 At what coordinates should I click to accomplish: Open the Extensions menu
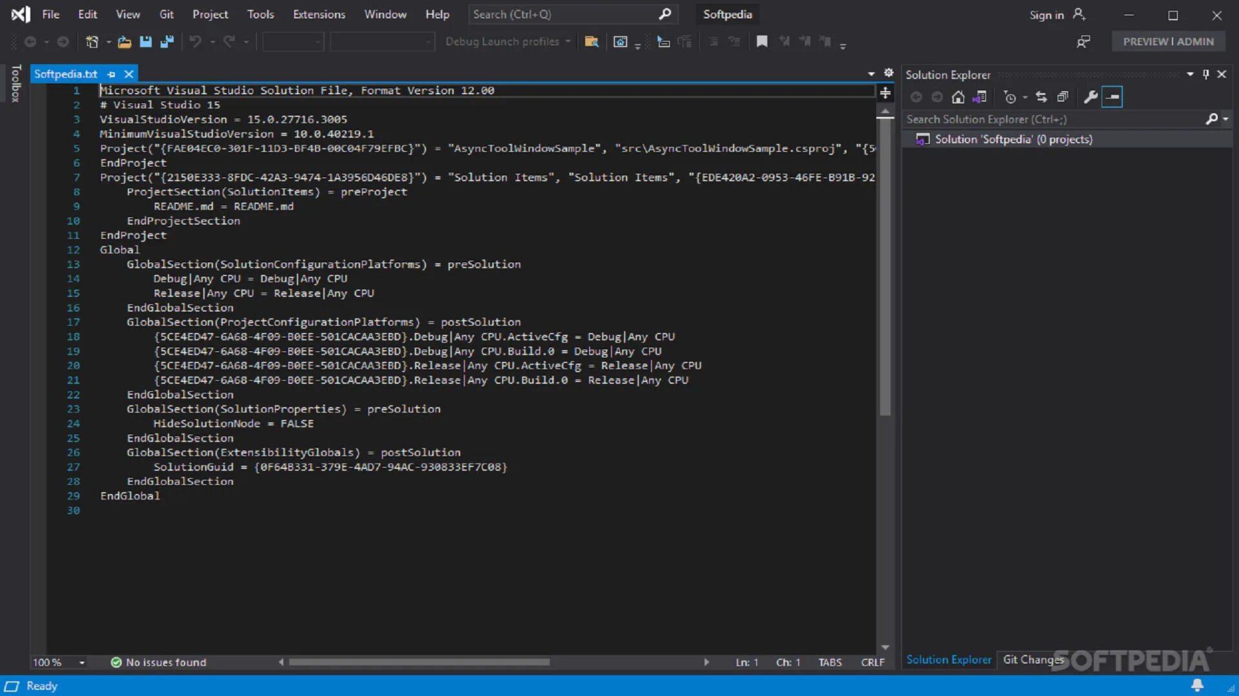(319, 14)
